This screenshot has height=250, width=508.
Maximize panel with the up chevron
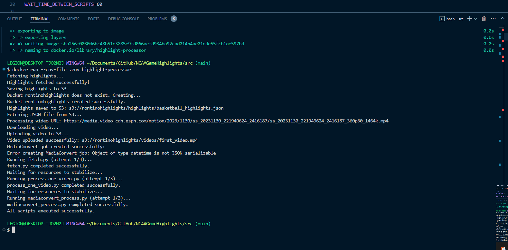[503, 19]
